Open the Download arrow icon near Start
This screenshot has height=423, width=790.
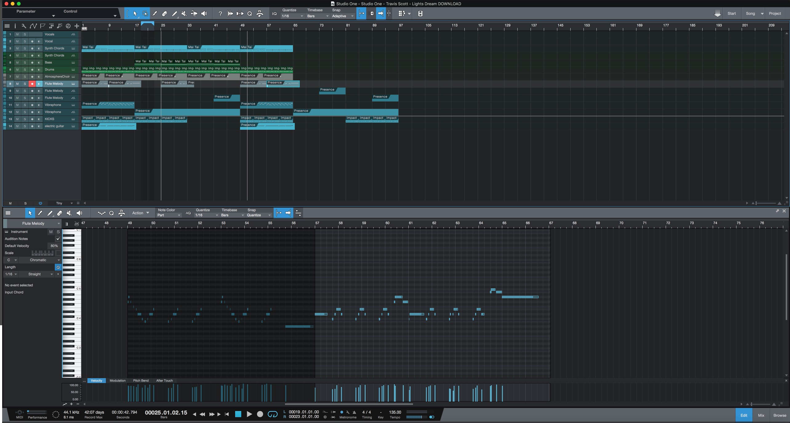[717, 14]
